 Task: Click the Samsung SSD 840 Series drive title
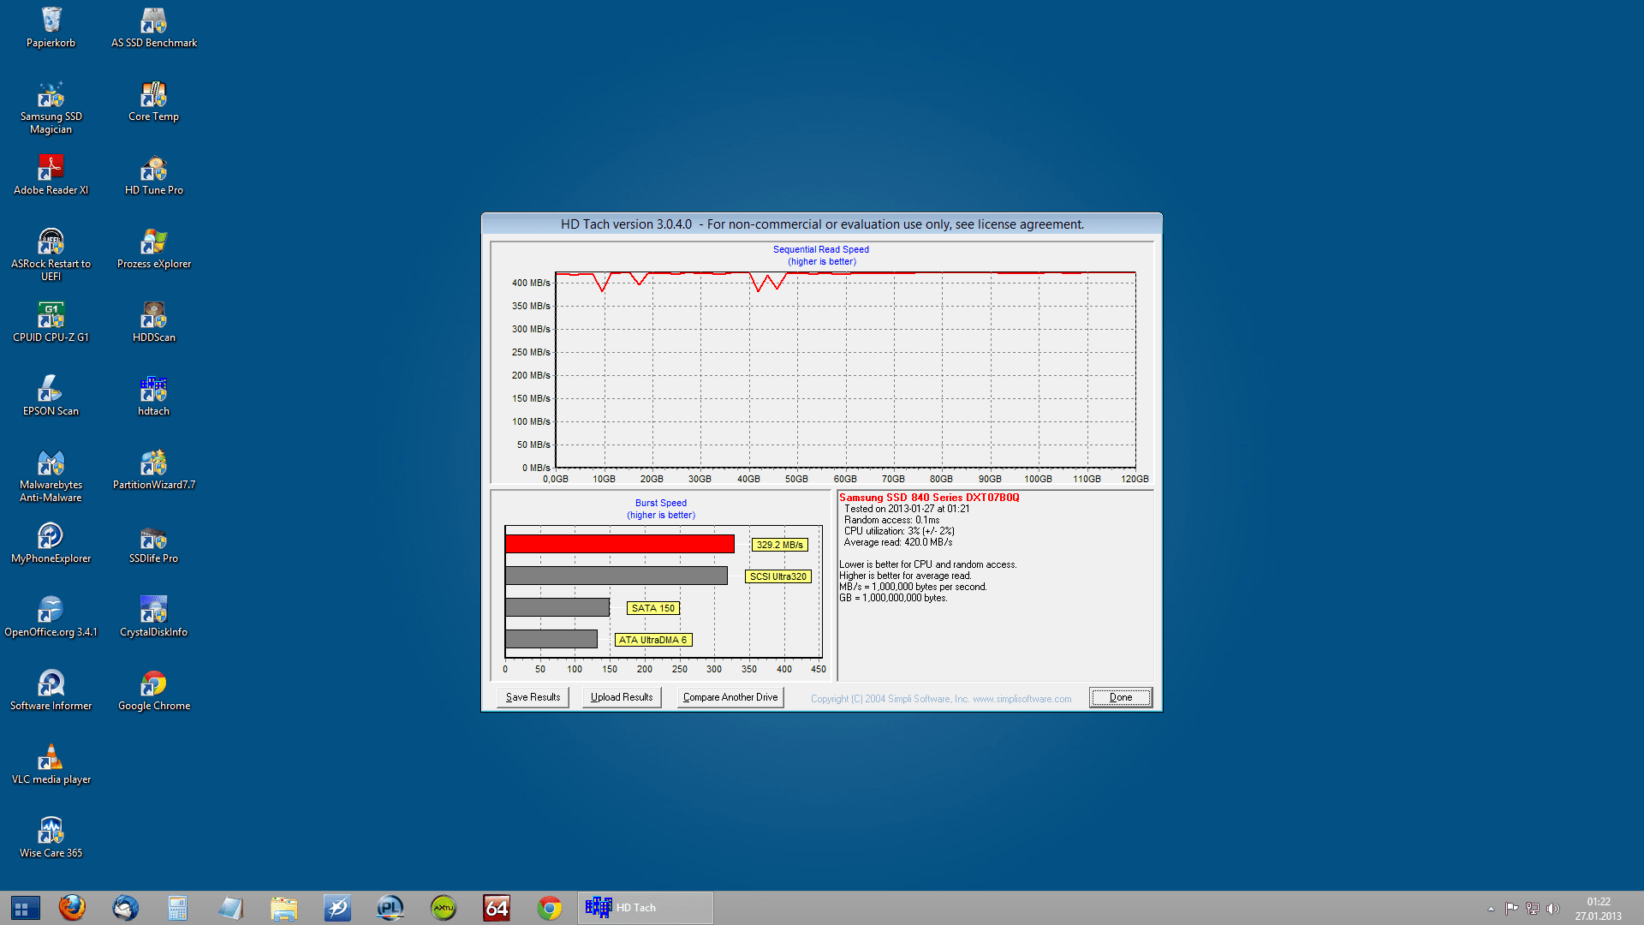[x=929, y=498]
